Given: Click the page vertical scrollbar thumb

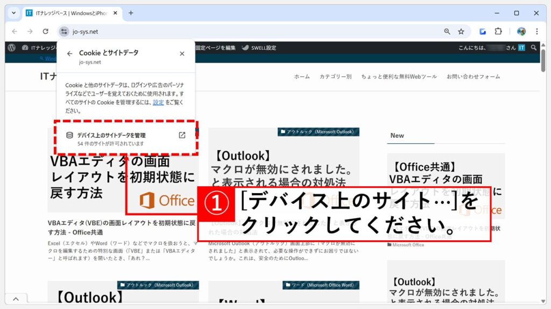Looking at the screenshot, I should click(x=543, y=60).
